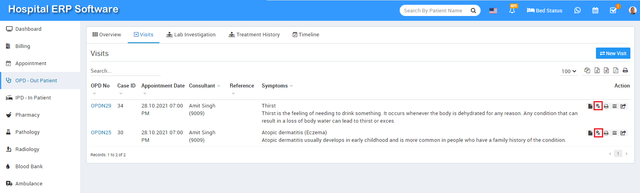Image resolution: width=640 pixels, height=193 pixels.
Task: Open the 100 records-per-page dropdown
Action: coord(569,71)
